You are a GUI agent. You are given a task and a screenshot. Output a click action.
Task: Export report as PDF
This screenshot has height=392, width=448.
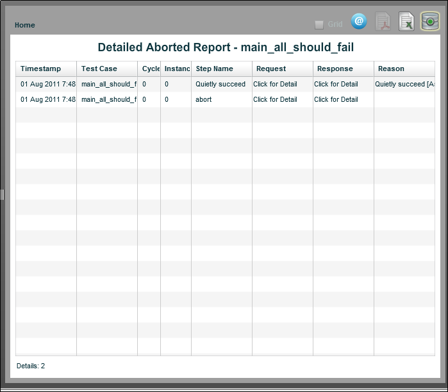click(383, 22)
